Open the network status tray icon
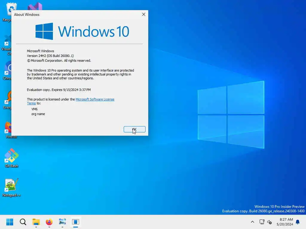Image resolution: width=306 pixels, height=229 pixels. click(262, 222)
